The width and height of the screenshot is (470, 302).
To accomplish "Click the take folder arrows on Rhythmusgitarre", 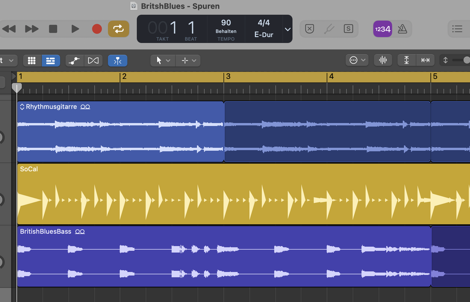I will tap(22, 107).
